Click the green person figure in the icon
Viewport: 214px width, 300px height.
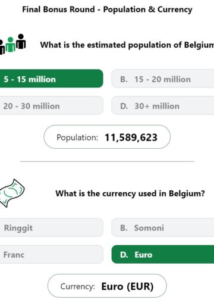[10, 45]
